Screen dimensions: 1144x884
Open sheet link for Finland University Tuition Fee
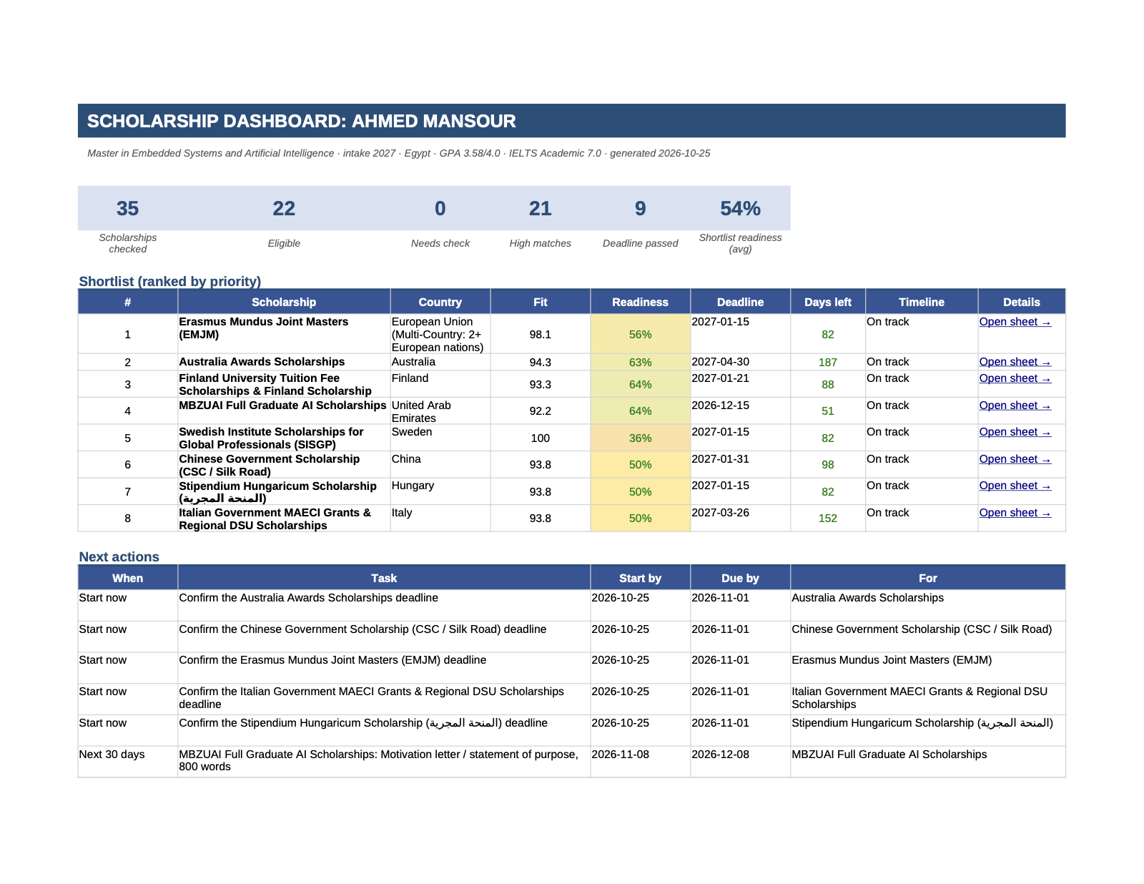[1015, 378]
